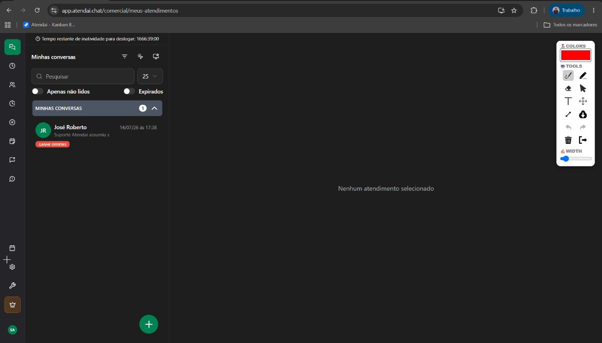Open the calendar edit icon in the sidebar
Screen dimensions: 602x343
coord(12,141)
